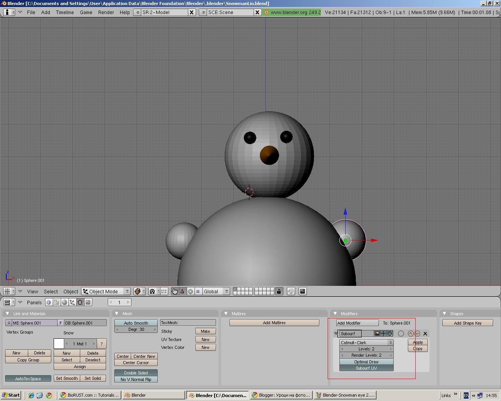
Task: Enable the rotate manipulator in viewport header
Action: [190, 291]
